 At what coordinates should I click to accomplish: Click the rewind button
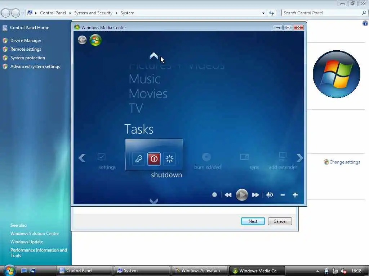point(228,195)
